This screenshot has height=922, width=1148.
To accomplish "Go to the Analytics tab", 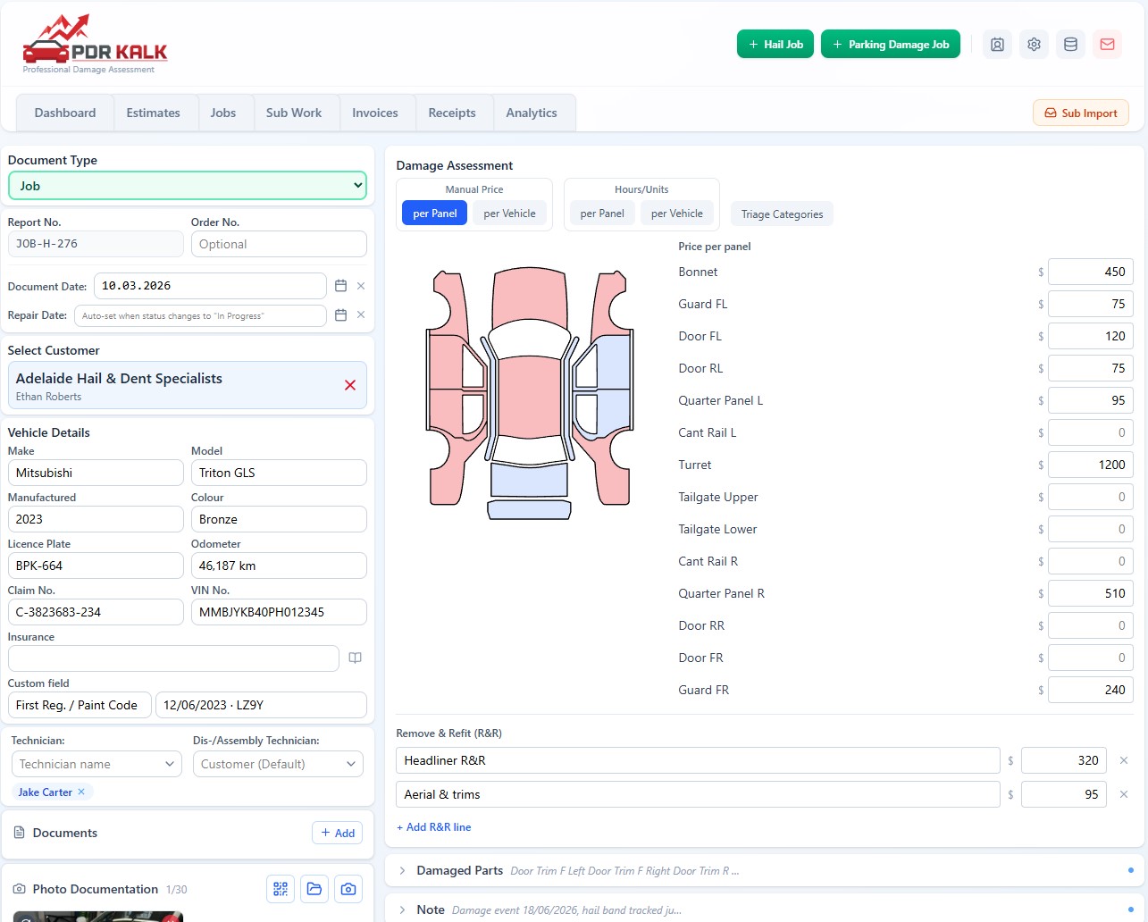I will [x=532, y=113].
